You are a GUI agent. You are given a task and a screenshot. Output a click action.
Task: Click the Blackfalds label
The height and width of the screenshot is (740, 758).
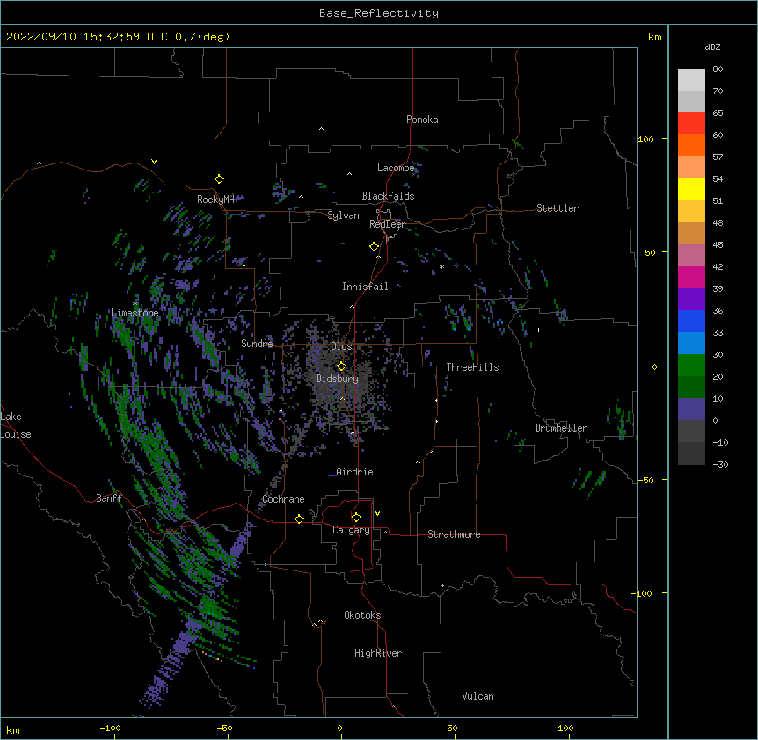388,196
